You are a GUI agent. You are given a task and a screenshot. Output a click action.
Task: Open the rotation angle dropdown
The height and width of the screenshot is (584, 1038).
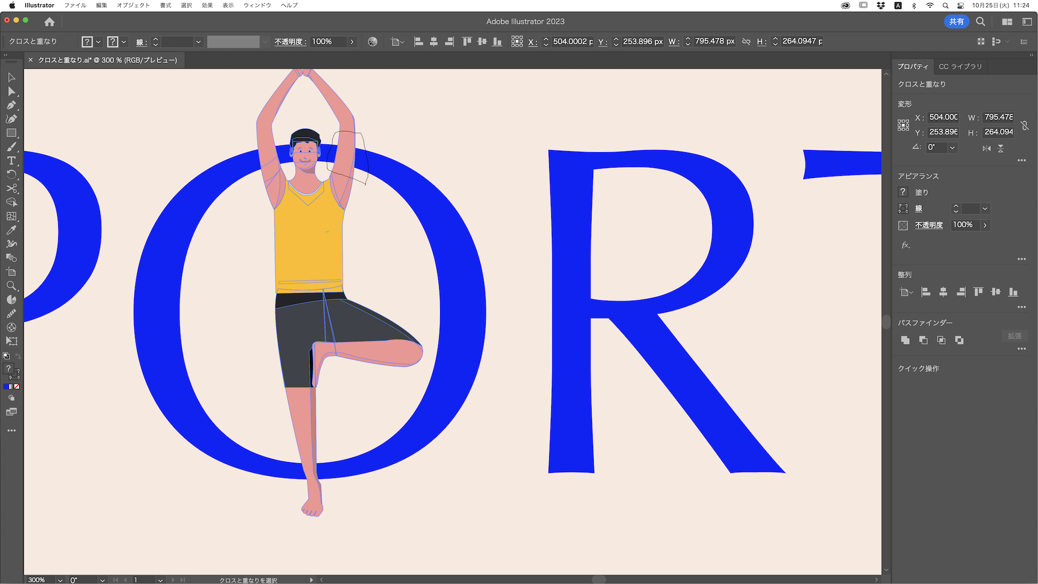pos(952,147)
